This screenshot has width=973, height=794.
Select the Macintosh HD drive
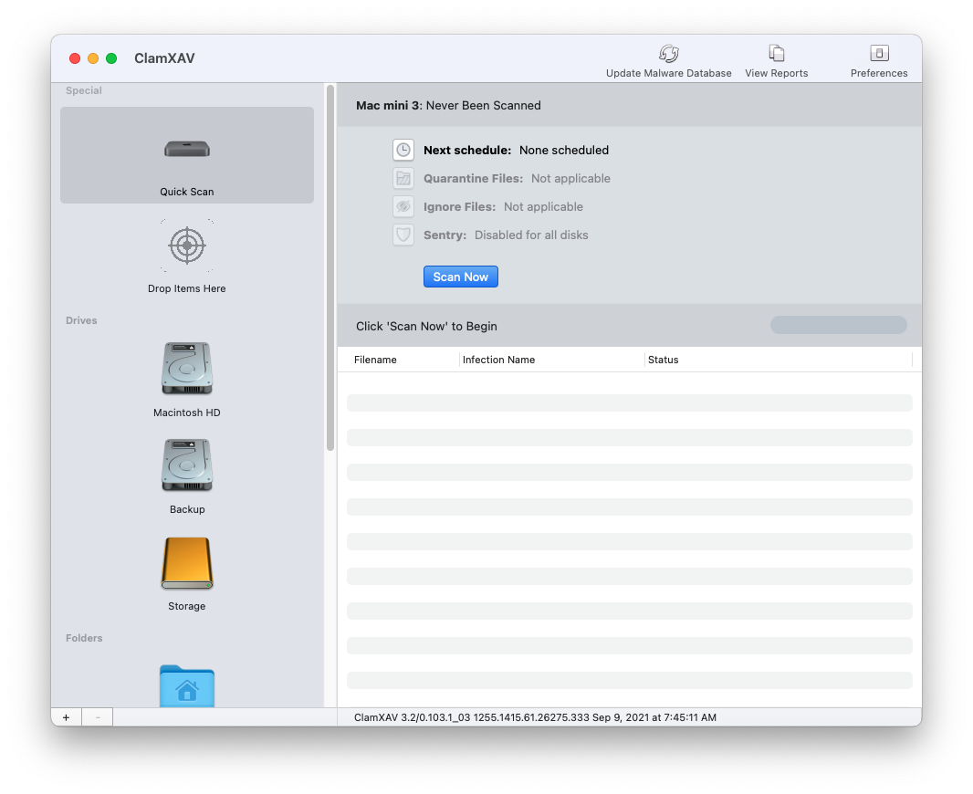tap(187, 369)
